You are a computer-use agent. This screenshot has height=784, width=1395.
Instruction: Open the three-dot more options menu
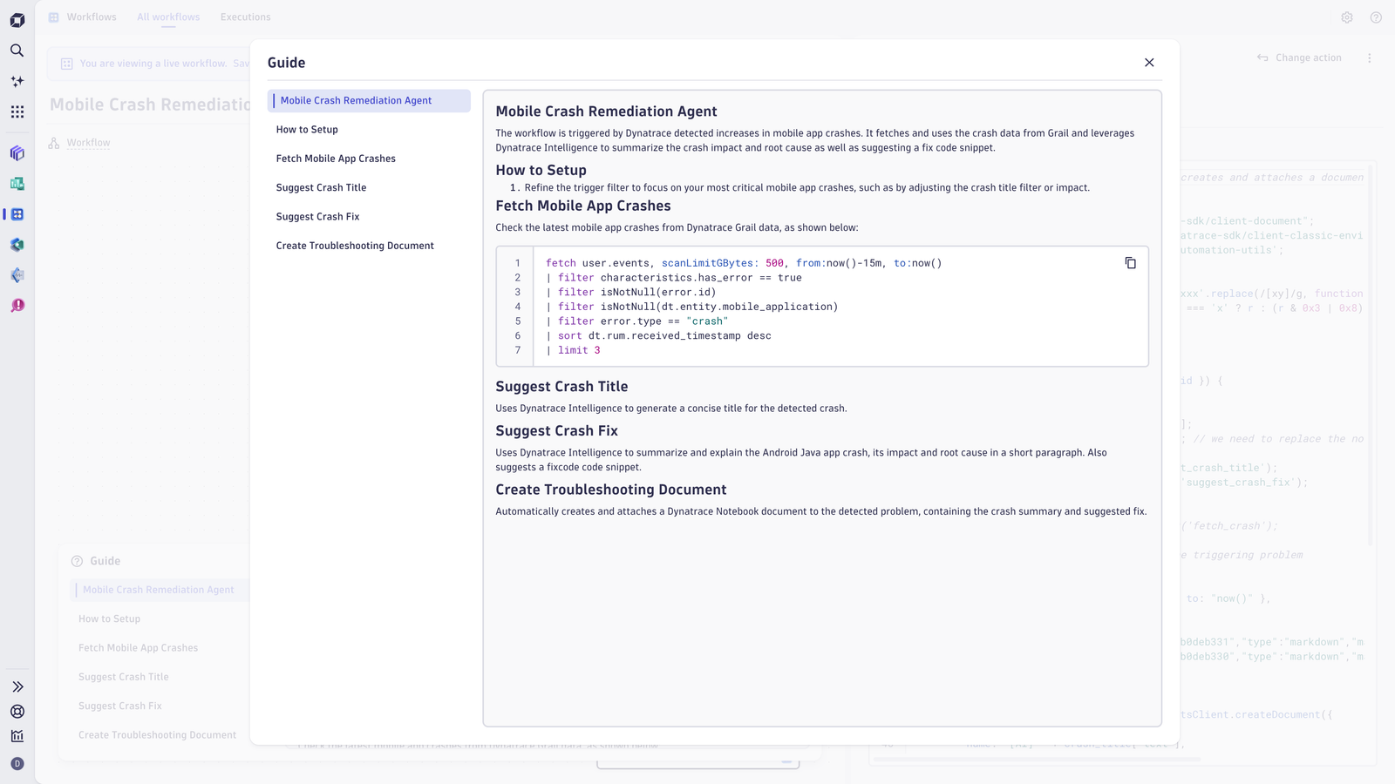point(1369,58)
